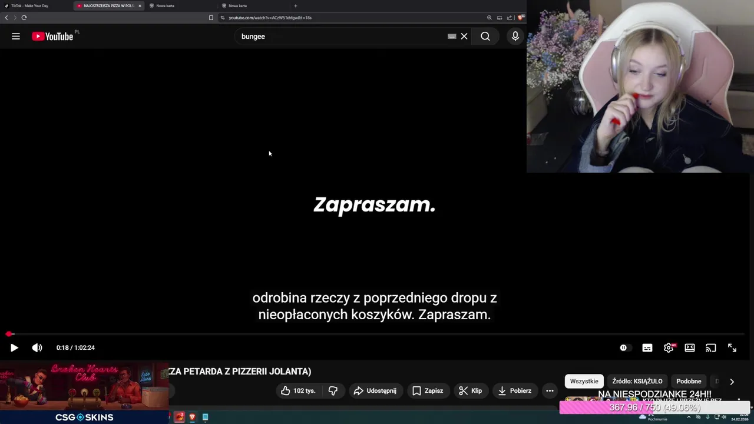This screenshot has width=754, height=424.
Task: Go forward in browser history
Action: (x=15, y=18)
